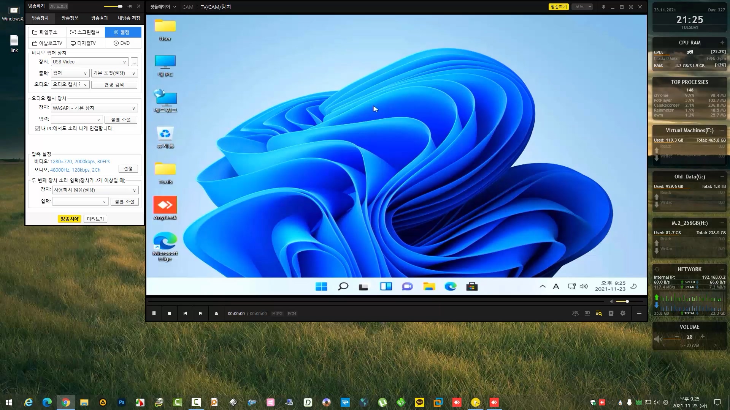
Task: Collapse the Virtual Machines(E:) widget
Action: [722, 130]
